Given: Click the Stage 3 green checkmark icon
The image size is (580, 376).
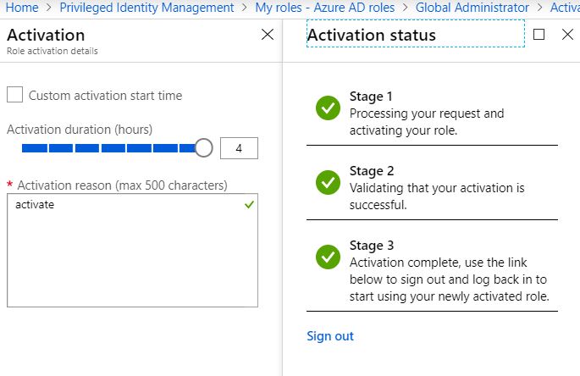Looking at the screenshot, I should (x=328, y=257).
